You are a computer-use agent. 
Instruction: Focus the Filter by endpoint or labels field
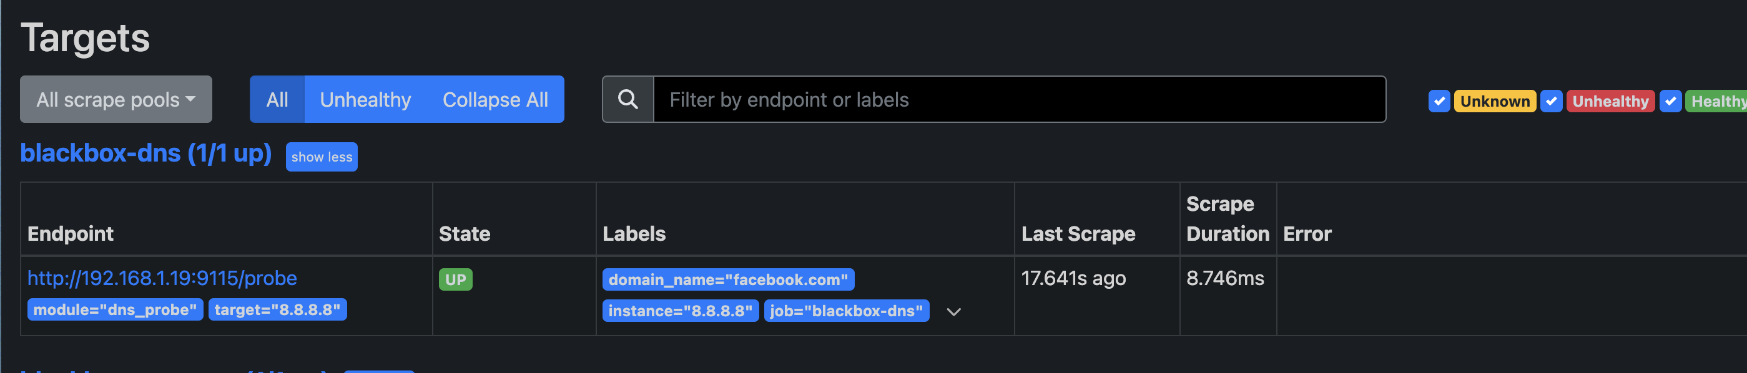point(1018,100)
